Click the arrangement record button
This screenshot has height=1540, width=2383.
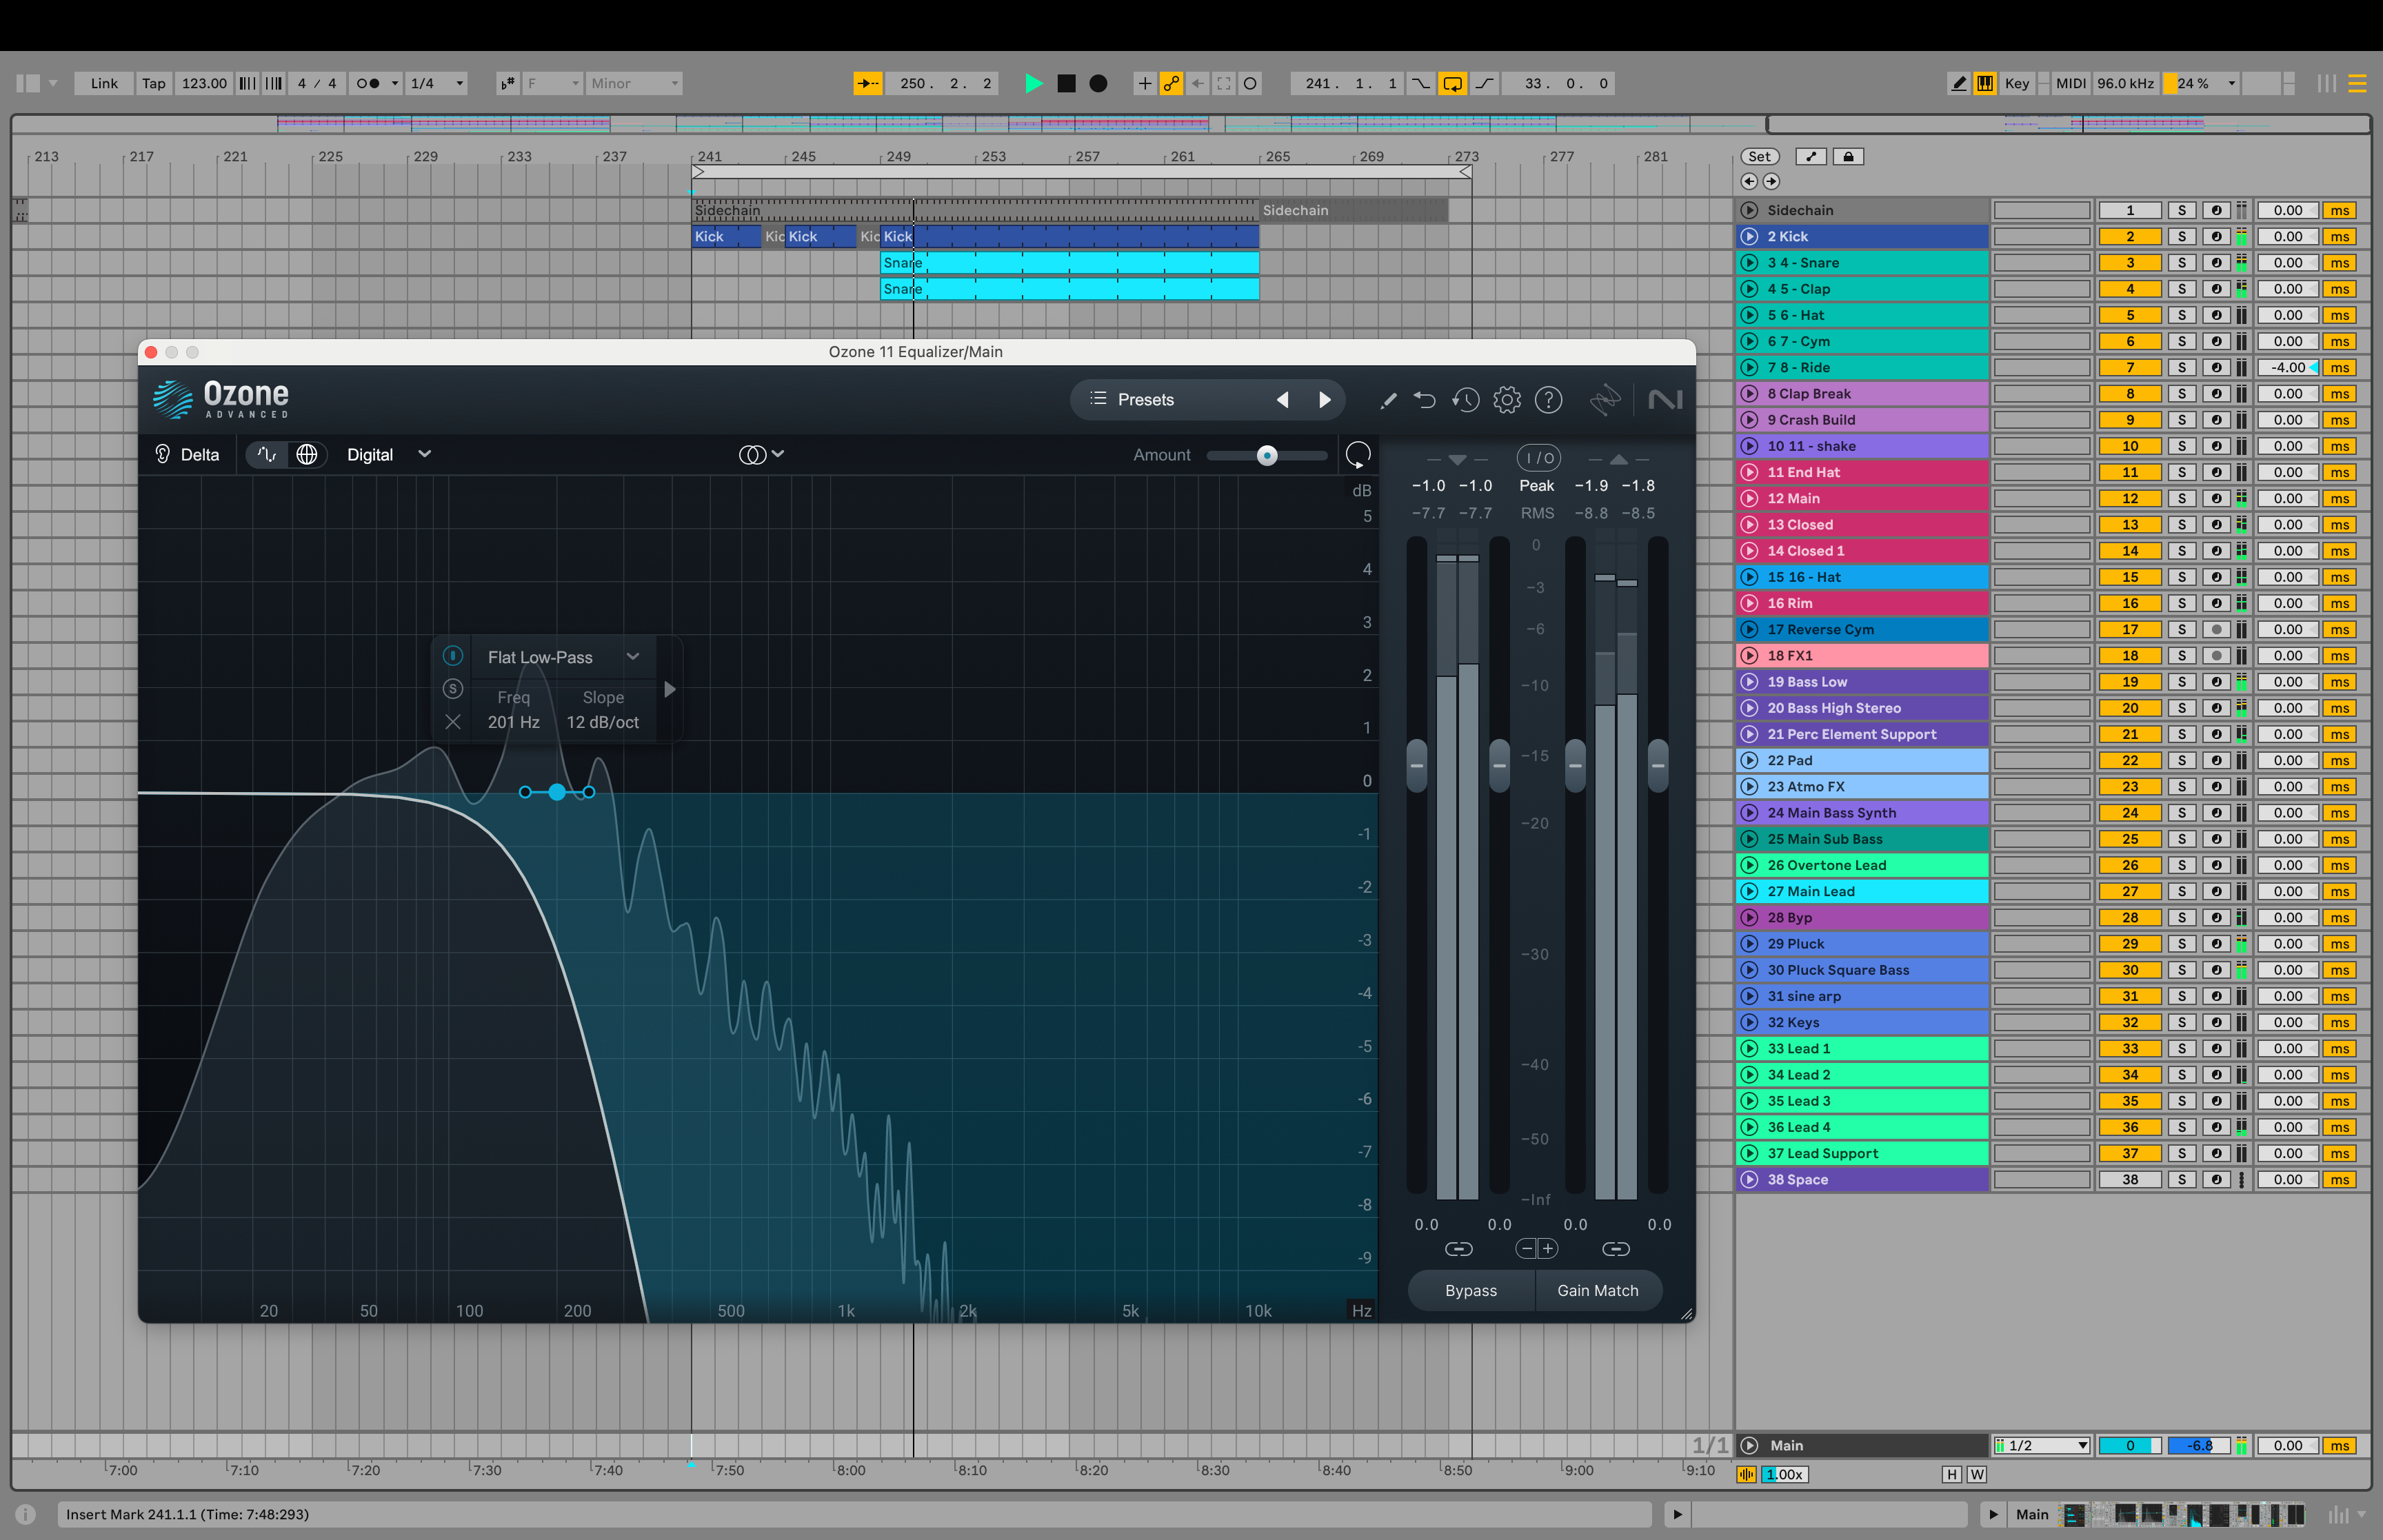[x=1098, y=83]
